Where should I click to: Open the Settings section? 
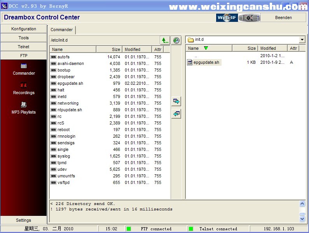24,220
